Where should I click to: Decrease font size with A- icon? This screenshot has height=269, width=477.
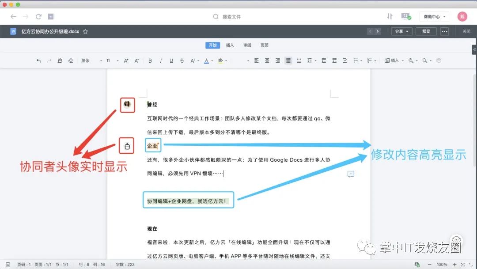(136, 61)
